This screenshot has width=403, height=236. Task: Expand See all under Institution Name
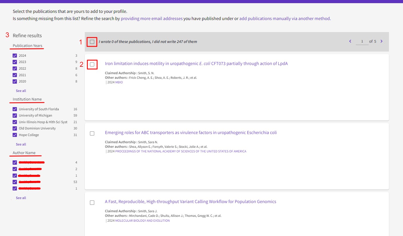pos(21,144)
